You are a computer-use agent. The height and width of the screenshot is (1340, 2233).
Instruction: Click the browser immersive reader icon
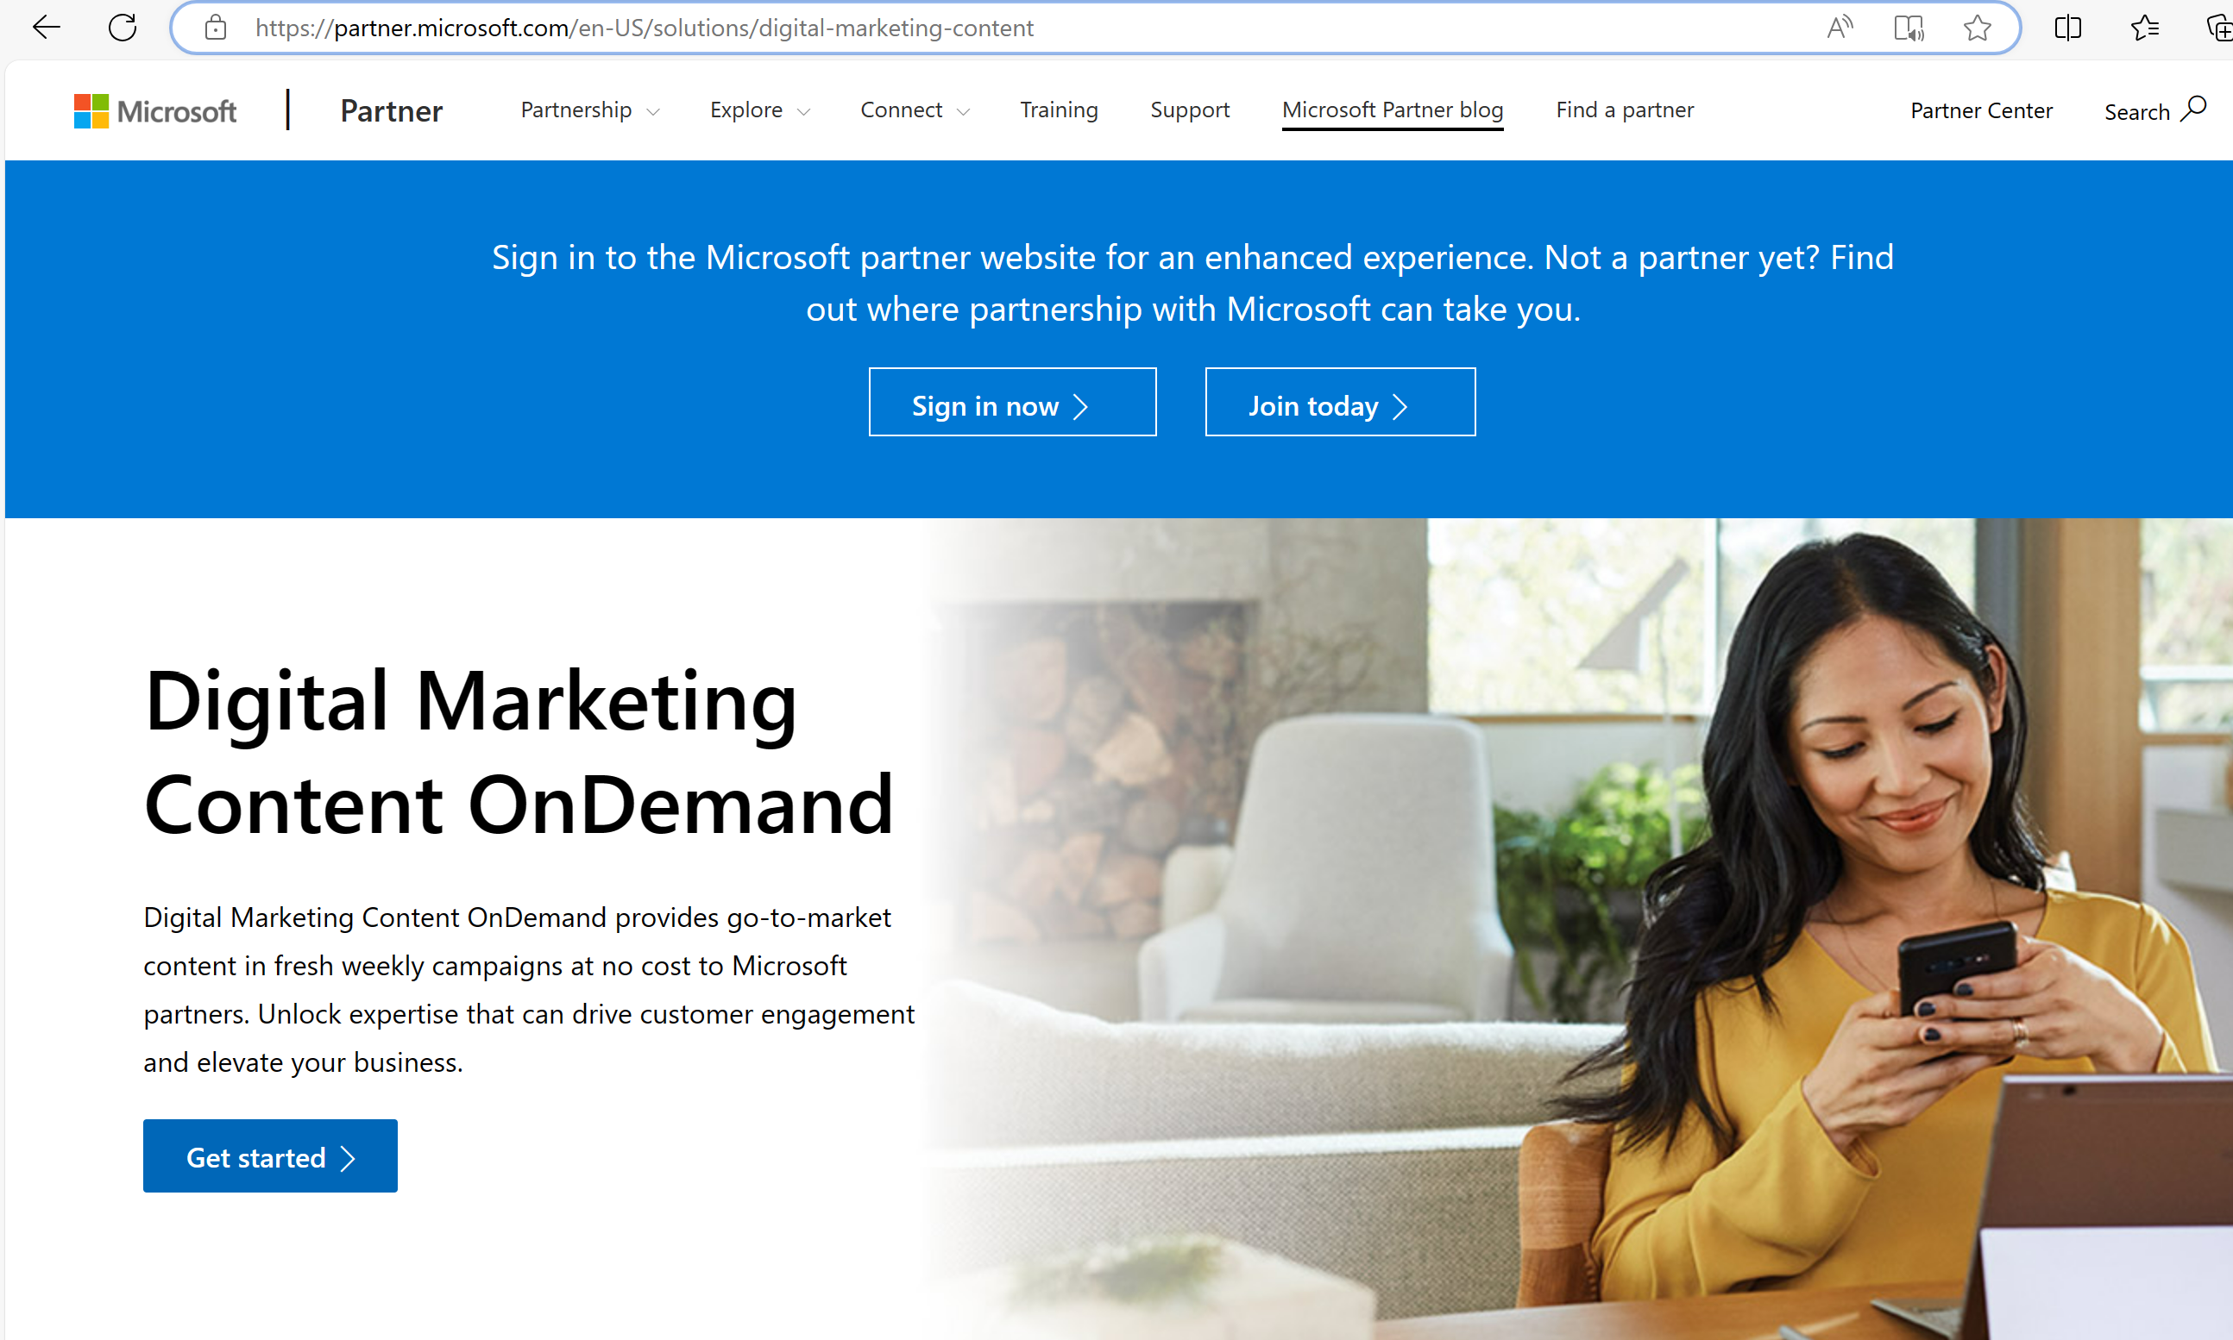1909,27
